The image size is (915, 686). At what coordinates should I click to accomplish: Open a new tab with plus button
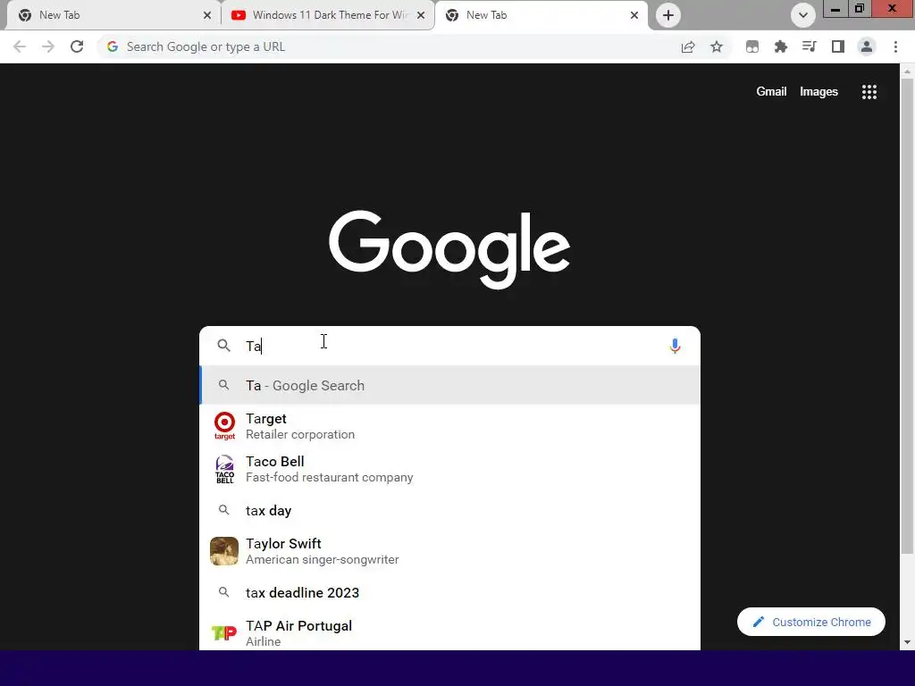click(x=668, y=15)
